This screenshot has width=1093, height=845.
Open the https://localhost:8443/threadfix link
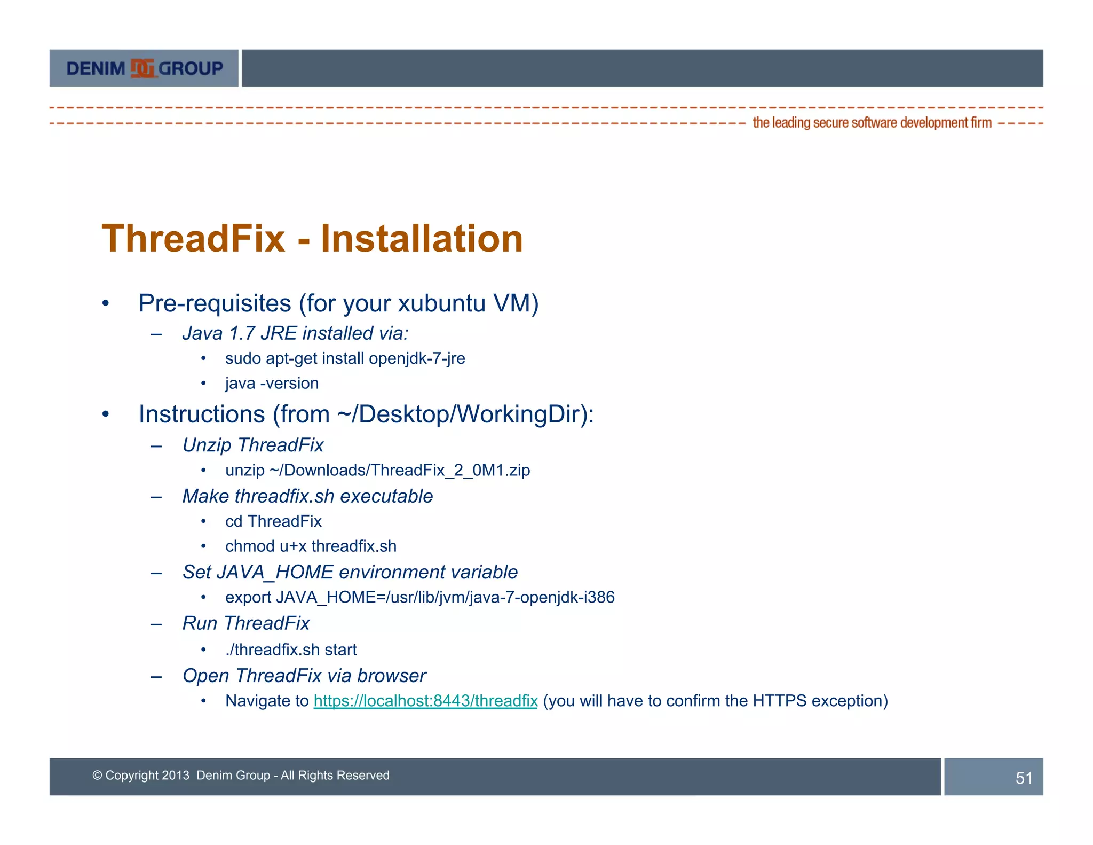click(x=425, y=701)
